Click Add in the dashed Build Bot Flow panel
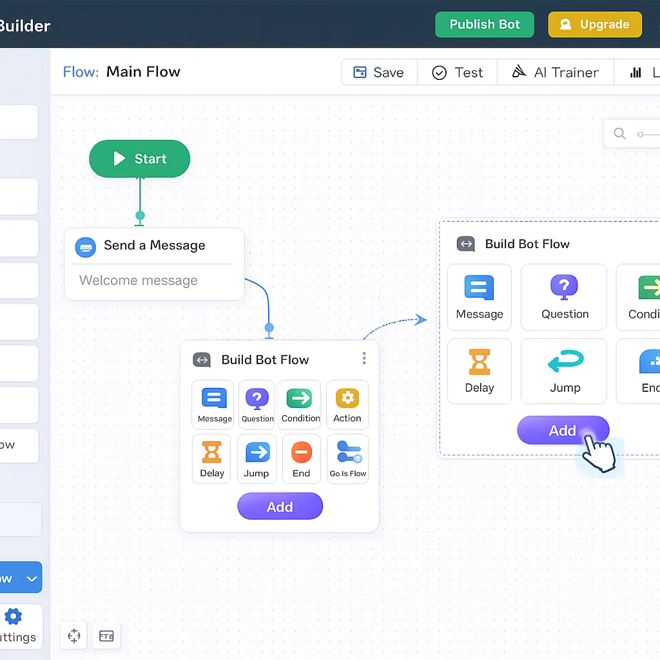The image size is (660, 660). (x=563, y=431)
